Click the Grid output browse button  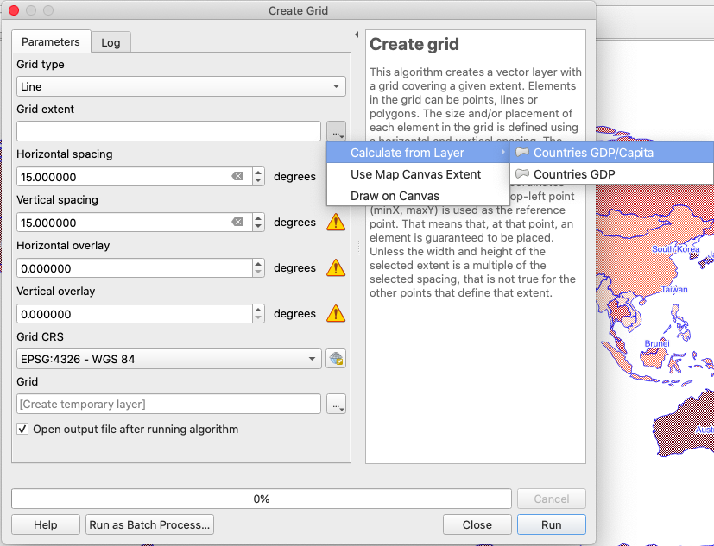pos(336,405)
